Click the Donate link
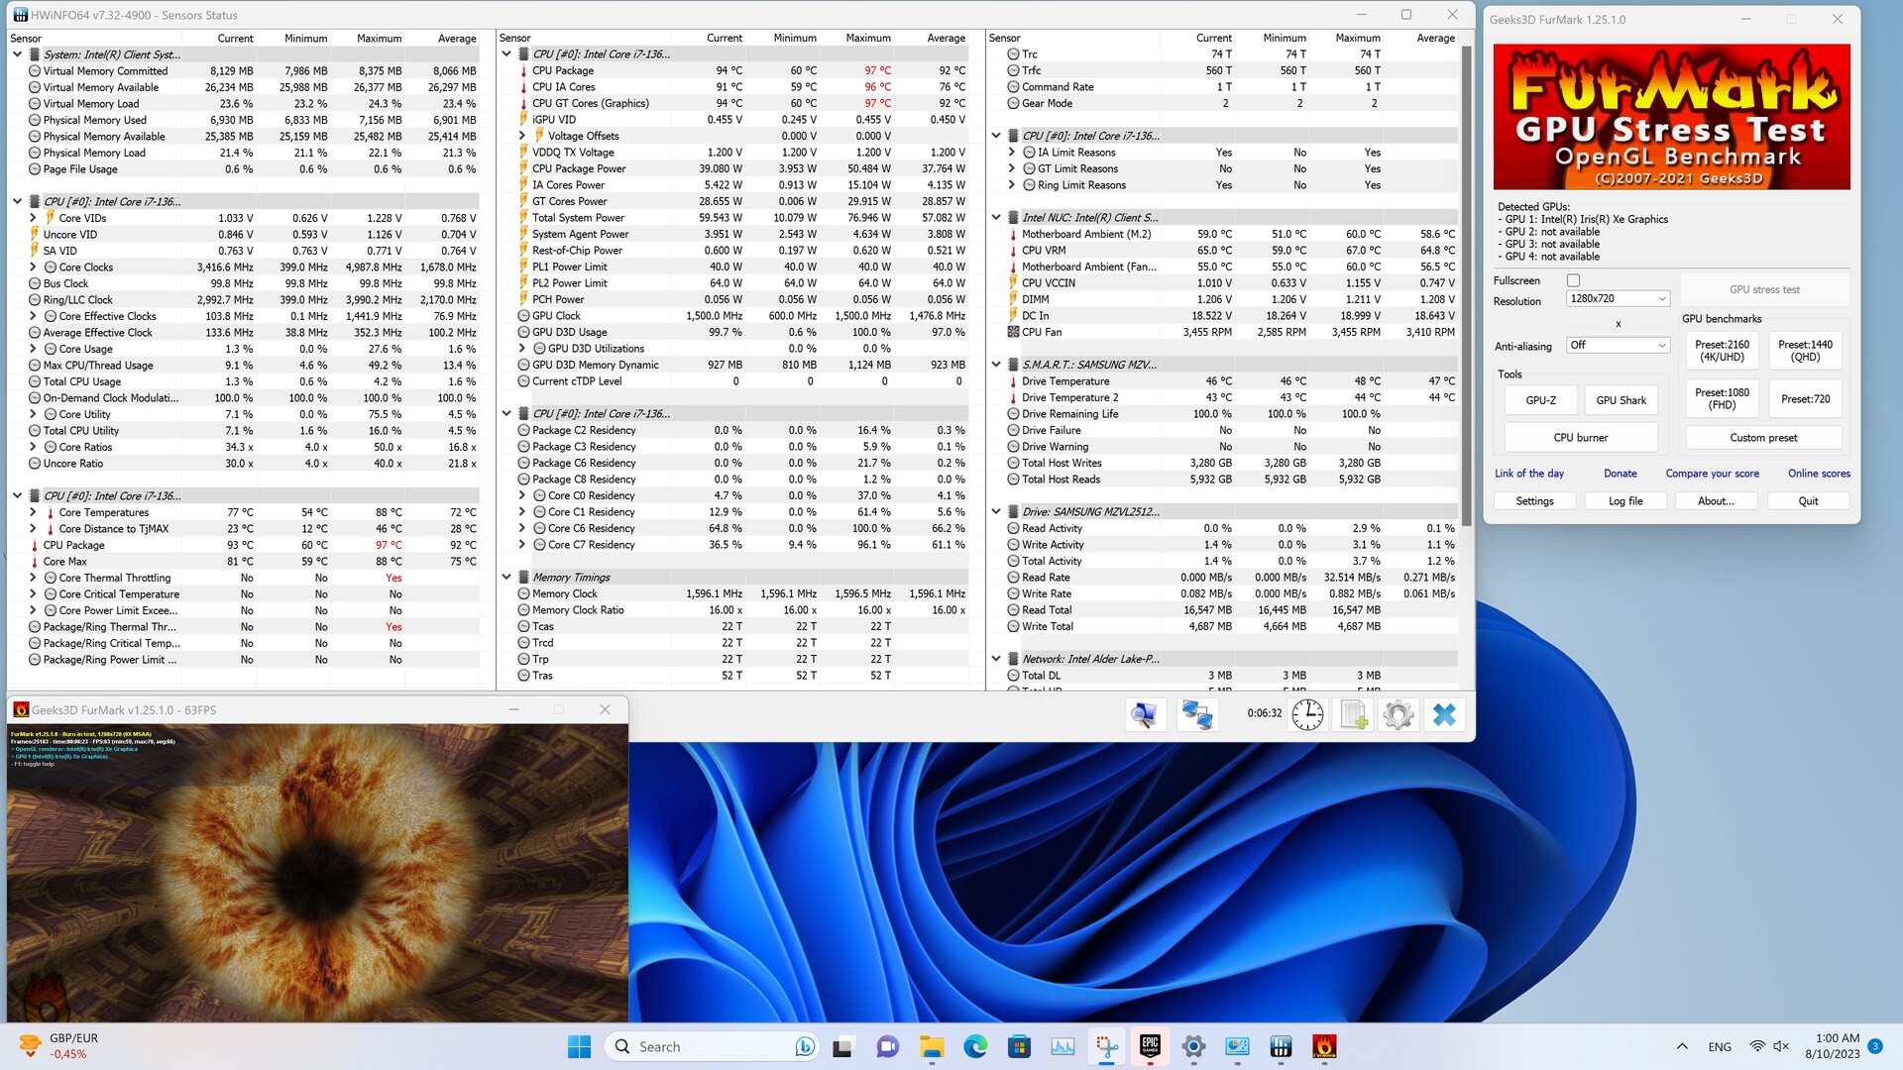Image resolution: width=1903 pixels, height=1070 pixels. 1621,474
